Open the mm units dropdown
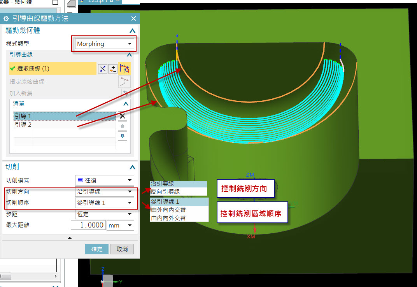Viewport: 417px width, 287px height. coord(120,225)
